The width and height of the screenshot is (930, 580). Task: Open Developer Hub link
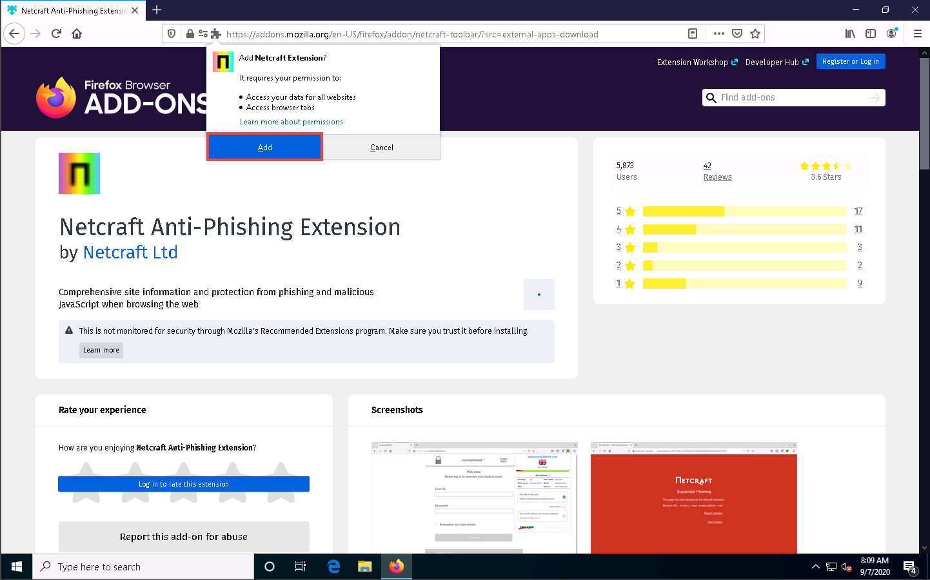click(x=777, y=63)
